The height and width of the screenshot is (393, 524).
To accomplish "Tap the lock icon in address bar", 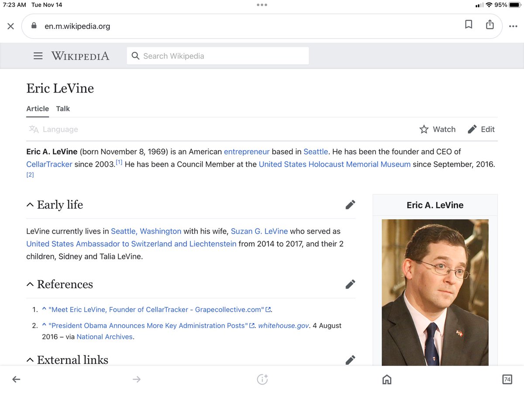I will [x=34, y=26].
